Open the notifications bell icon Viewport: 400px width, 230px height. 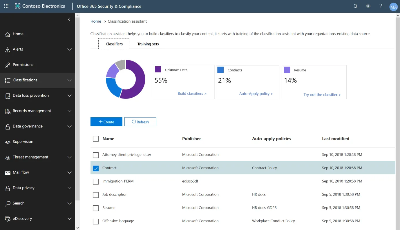coord(355,6)
